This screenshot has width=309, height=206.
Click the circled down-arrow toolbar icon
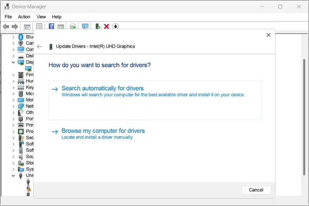pos(116,27)
